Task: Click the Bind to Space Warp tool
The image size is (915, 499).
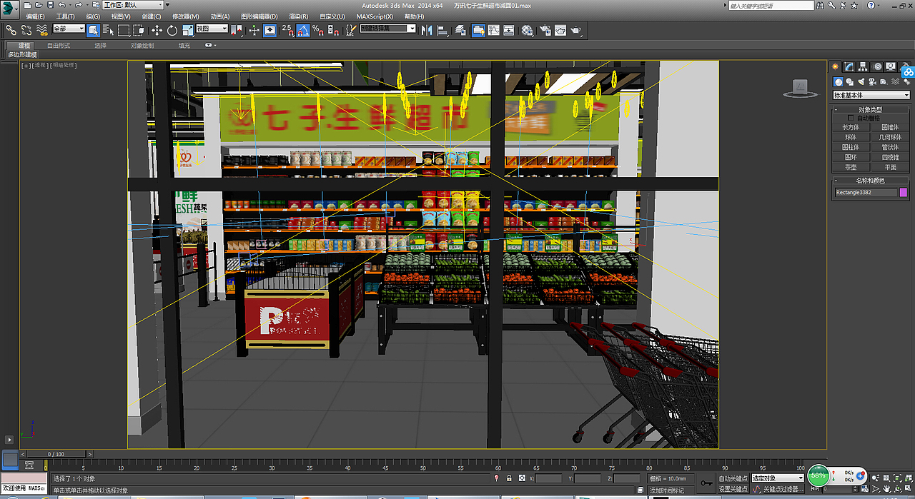Action: [x=42, y=30]
